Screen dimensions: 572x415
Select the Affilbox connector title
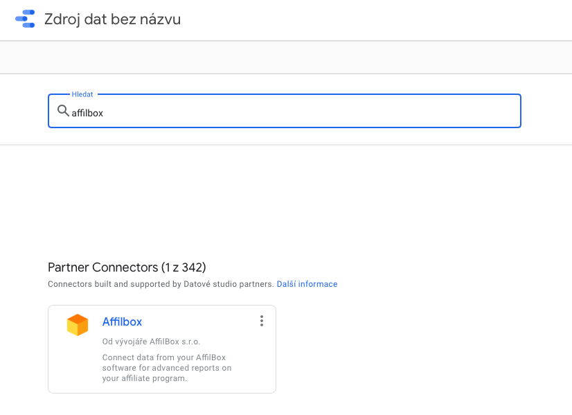coord(122,321)
